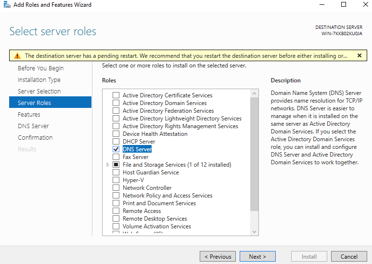Maximize the wizard window
372x264 pixels.
344,4
